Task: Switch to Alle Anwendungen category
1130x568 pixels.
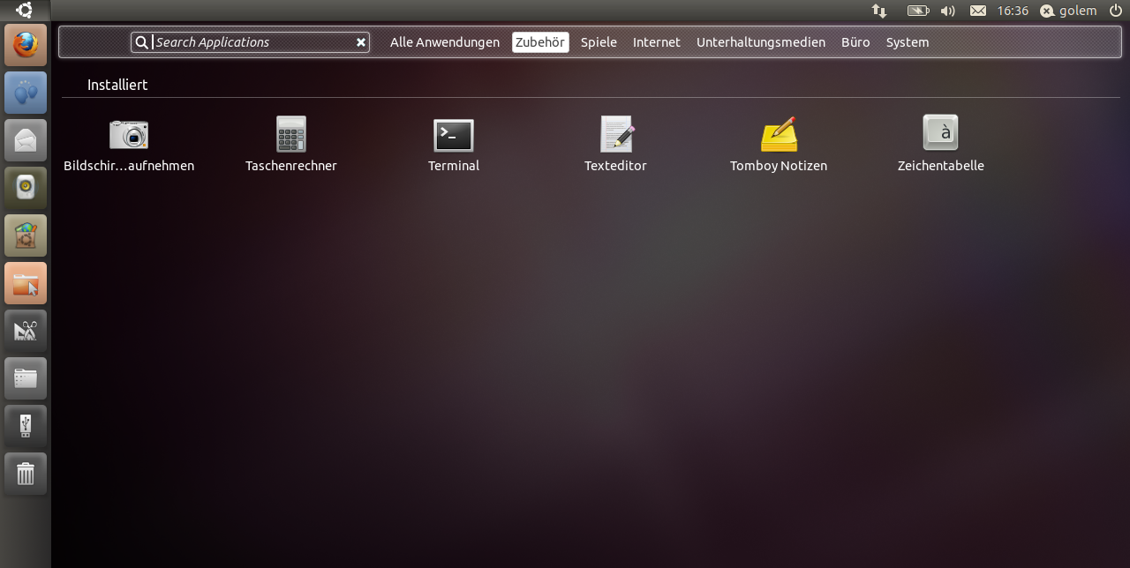Action: (x=445, y=42)
